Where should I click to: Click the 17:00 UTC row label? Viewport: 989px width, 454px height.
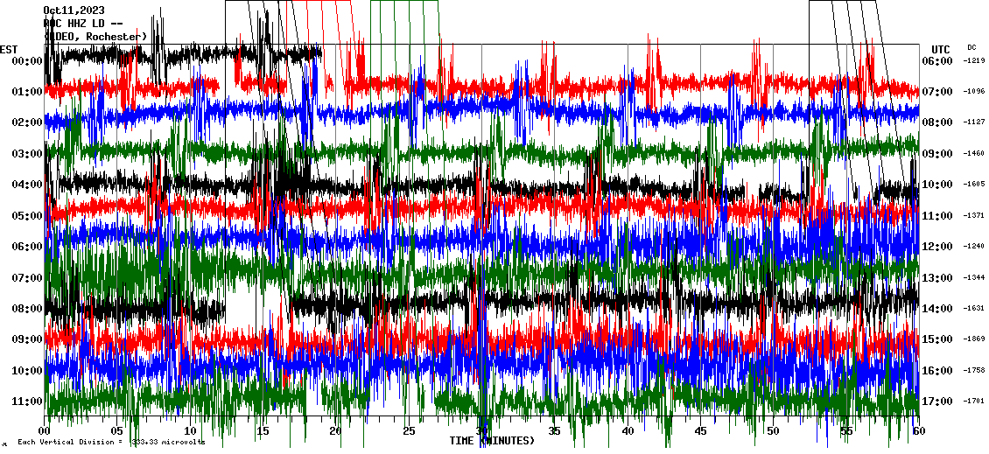pyautogui.click(x=936, y=402)
